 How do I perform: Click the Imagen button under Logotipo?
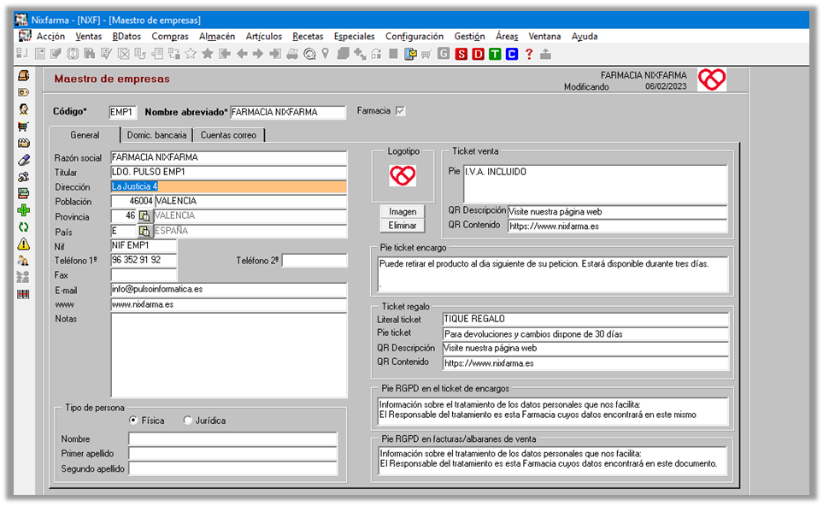click(x=403, y=211)
